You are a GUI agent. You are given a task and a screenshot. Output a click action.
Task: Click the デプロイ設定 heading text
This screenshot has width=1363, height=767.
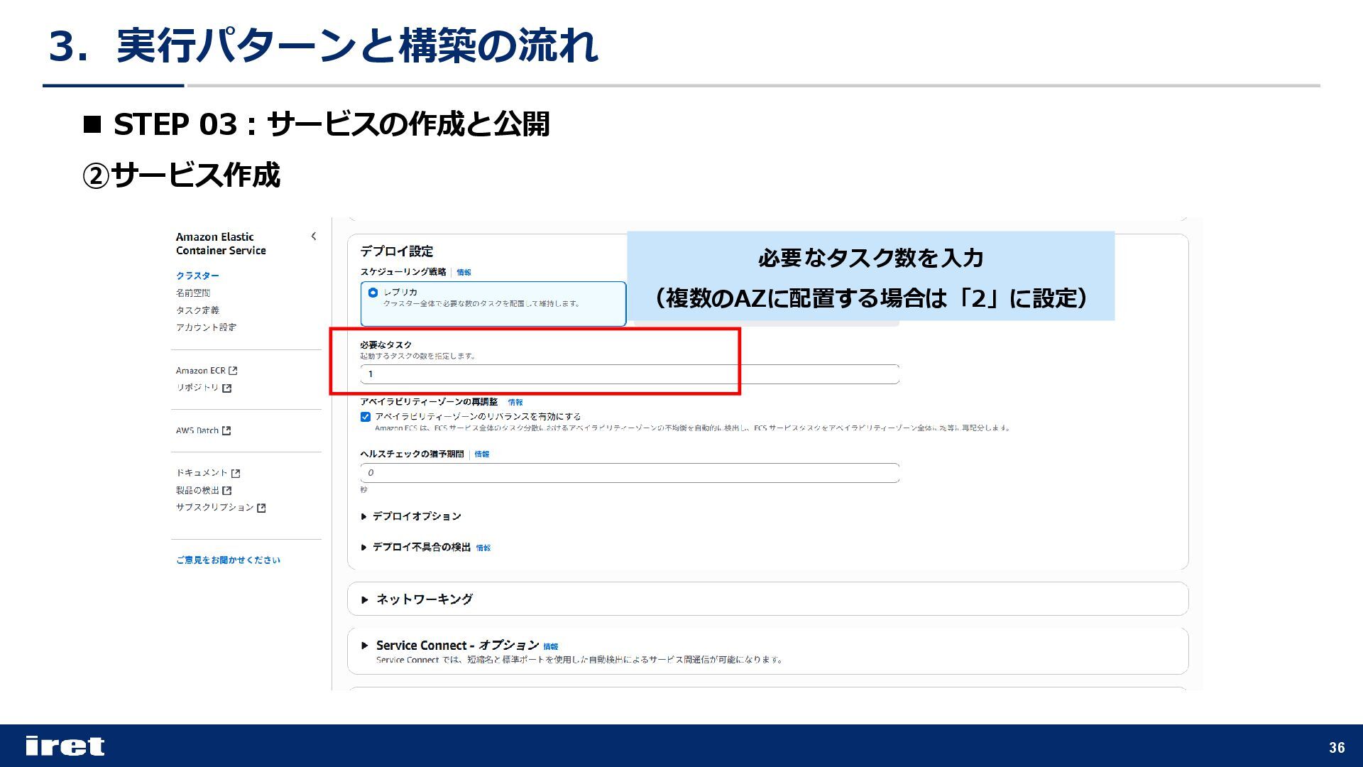click(x=396, y=251)
